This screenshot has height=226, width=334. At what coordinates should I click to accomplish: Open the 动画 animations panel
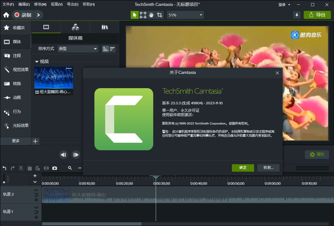[15, 97]
